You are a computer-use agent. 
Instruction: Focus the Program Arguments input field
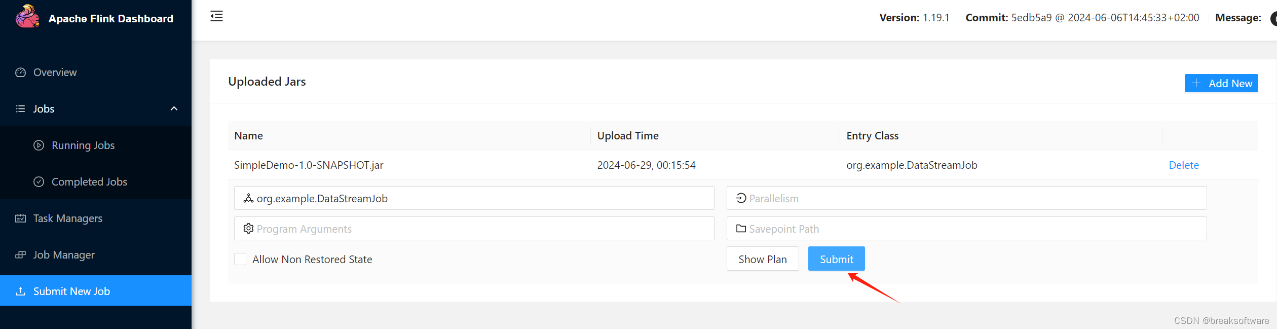[474, 229]
